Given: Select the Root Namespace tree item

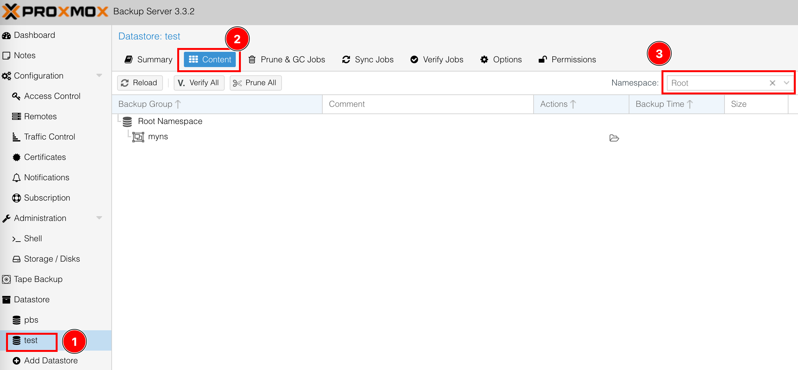Looking at the screenshot, I should tap(170, 121).
